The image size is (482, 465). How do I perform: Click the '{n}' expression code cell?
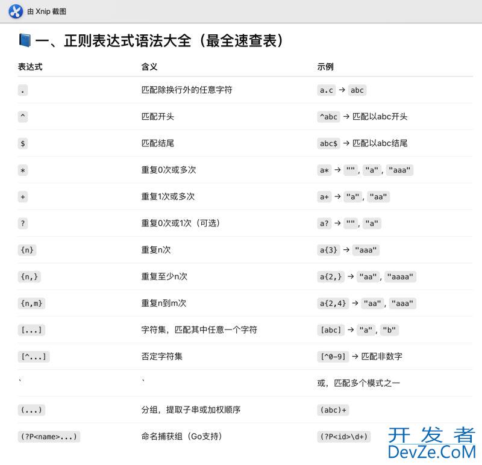27,250
